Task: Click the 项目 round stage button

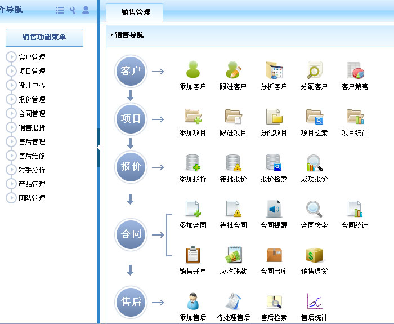Action: pyautogui.click(x=131, y=119)
